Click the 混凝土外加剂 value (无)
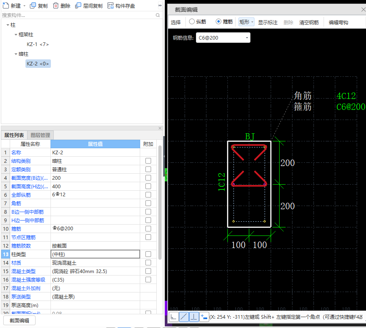366x328 pixels. 95,288
